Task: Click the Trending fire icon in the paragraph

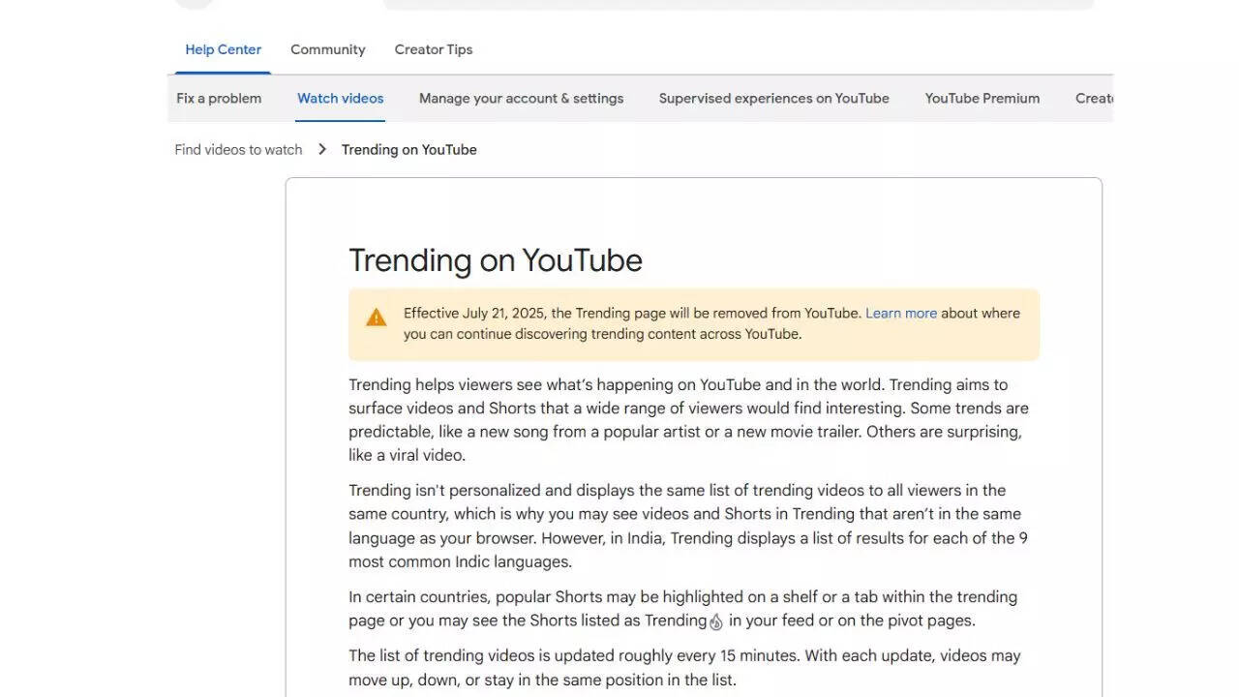Action: click(x=715, y=621)
